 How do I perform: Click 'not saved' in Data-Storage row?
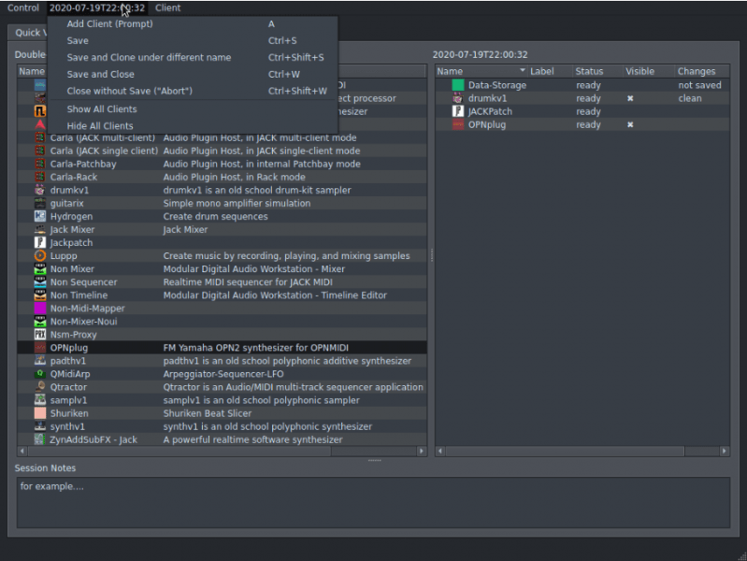699,85
